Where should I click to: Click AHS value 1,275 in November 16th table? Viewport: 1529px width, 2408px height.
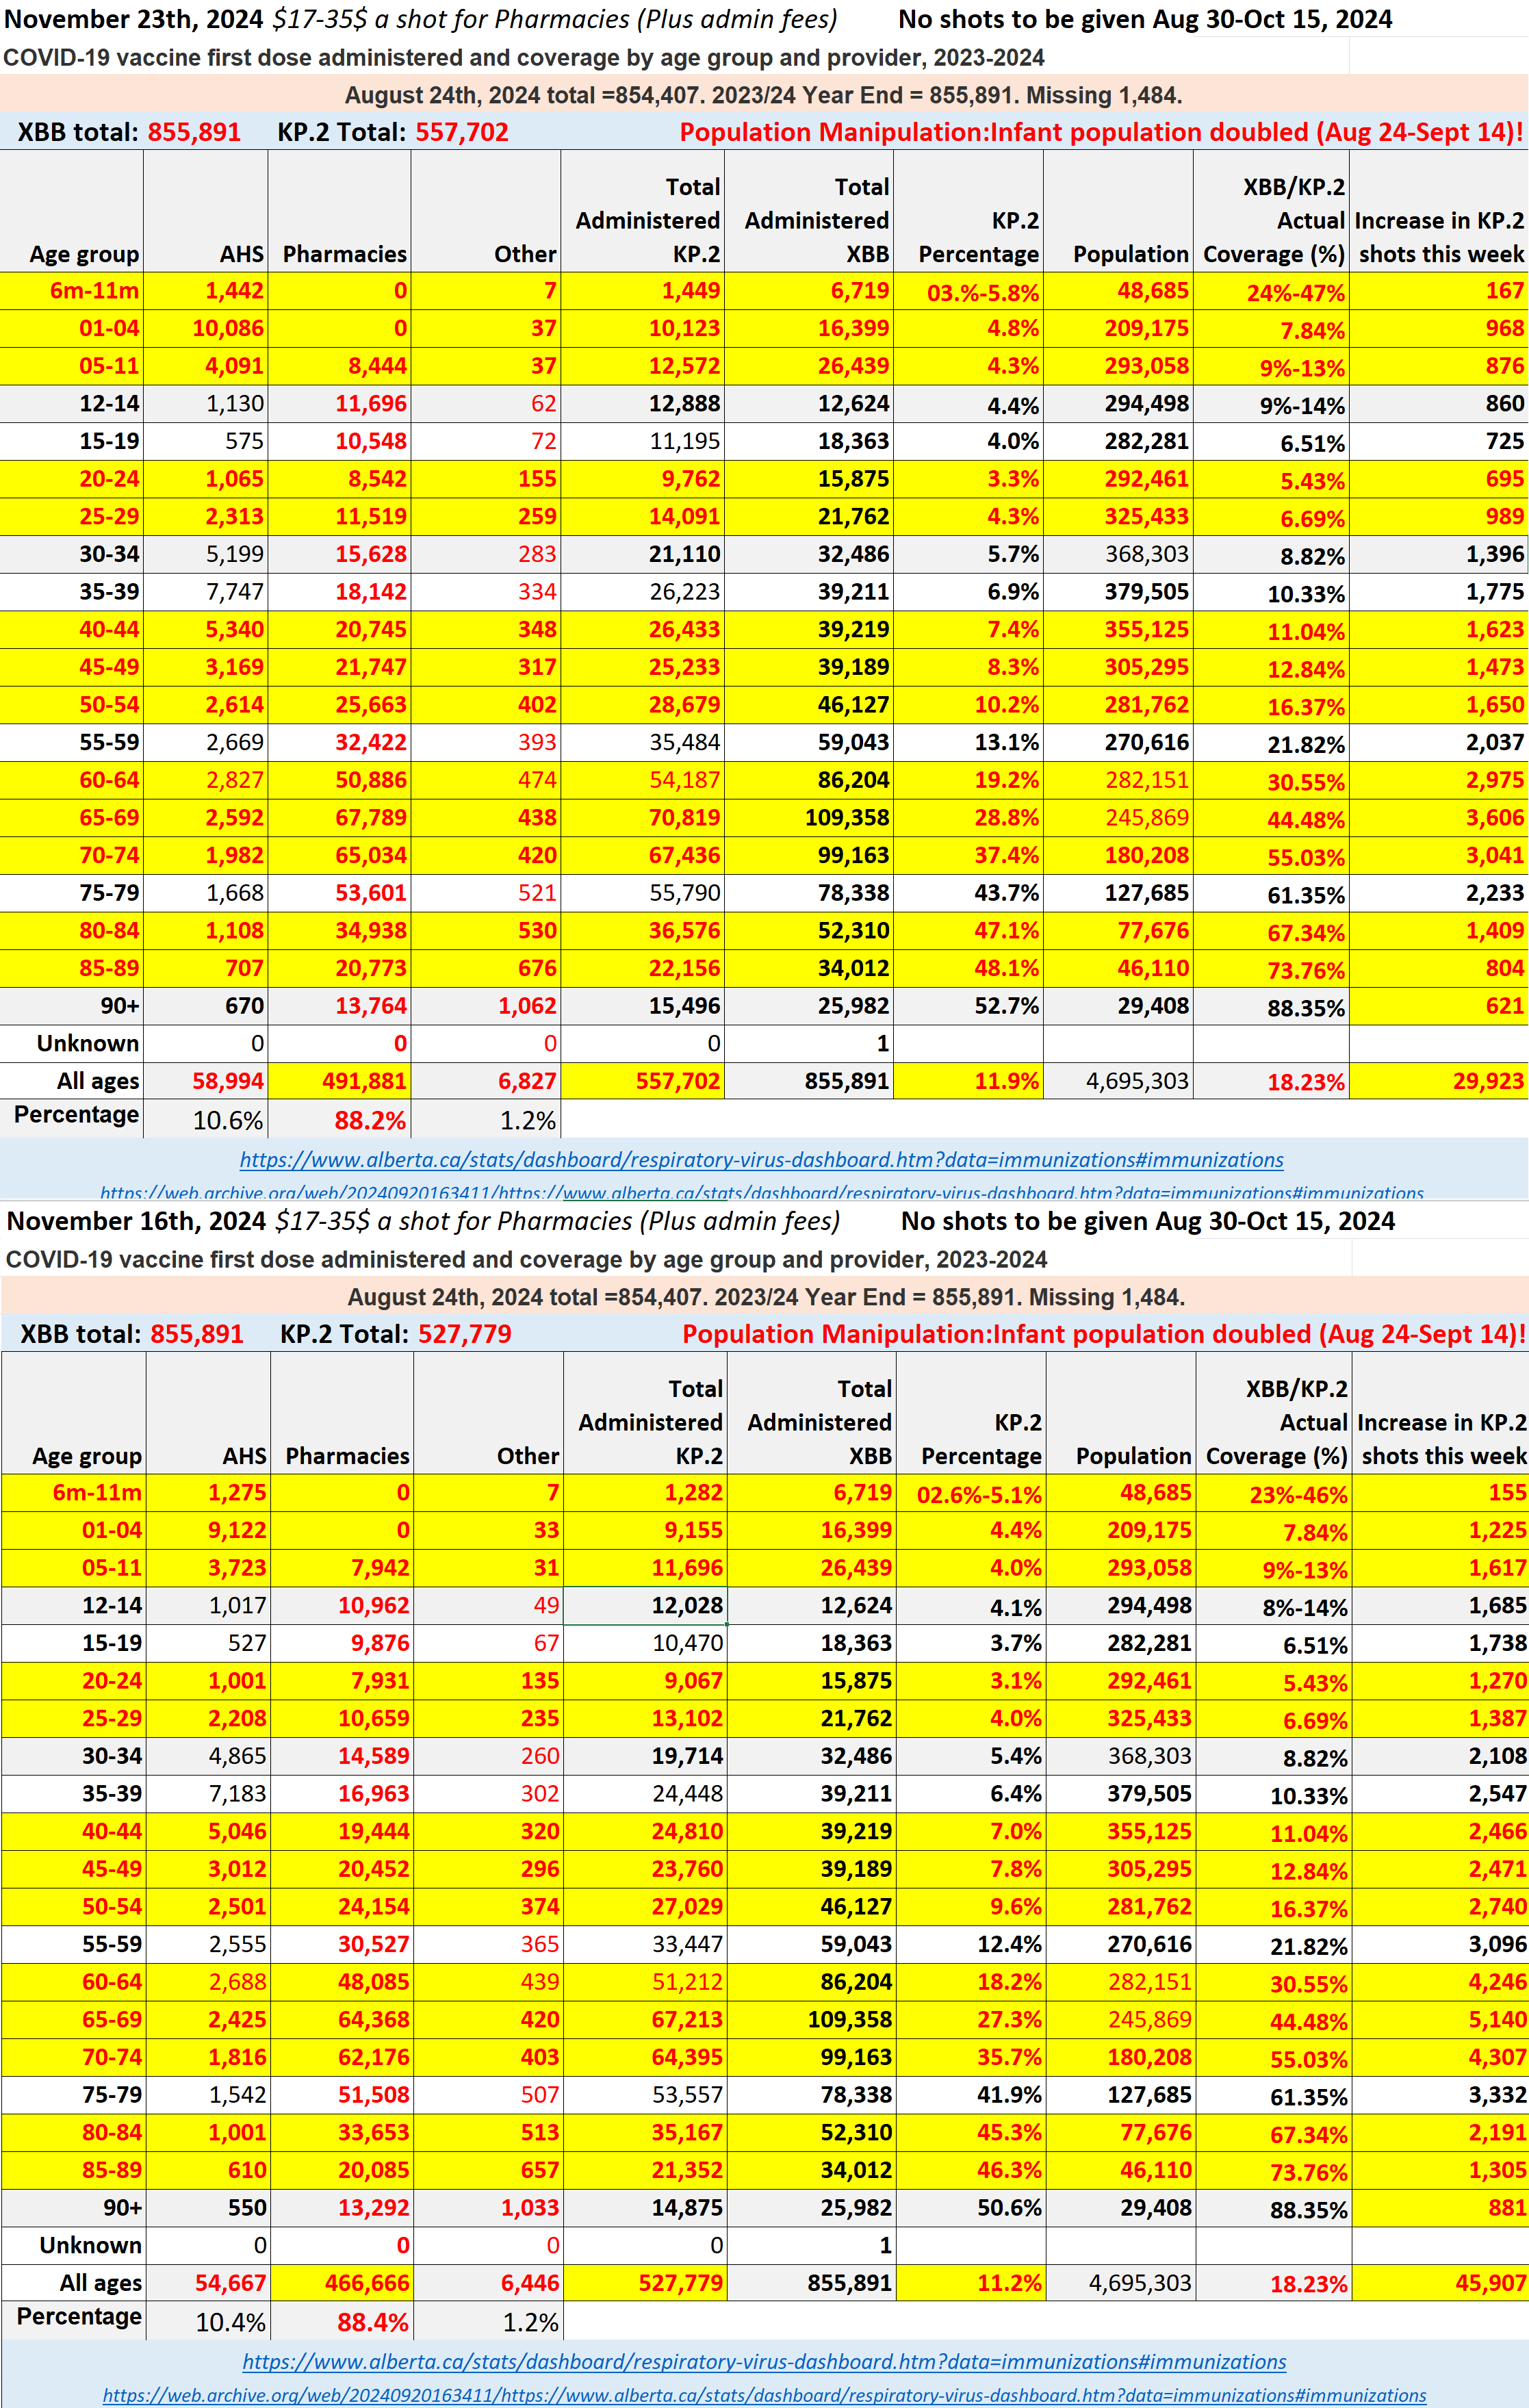[209, 1493]
